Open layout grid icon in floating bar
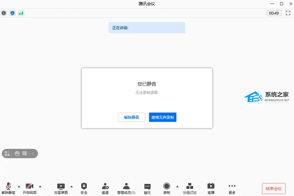The width and height of the screenshot is (294, 196). (x=7, y=154)
